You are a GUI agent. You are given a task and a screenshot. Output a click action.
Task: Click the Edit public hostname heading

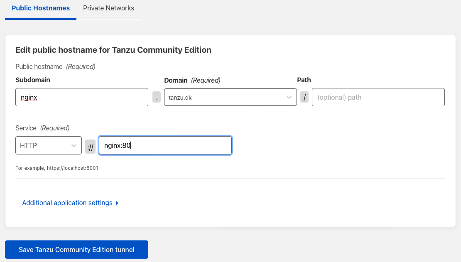pyautogui.click(x=113, y=50)
